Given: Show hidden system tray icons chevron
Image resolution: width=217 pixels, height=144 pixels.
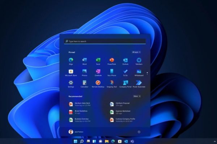Looking at the screenshot, I should coord(215,141).
